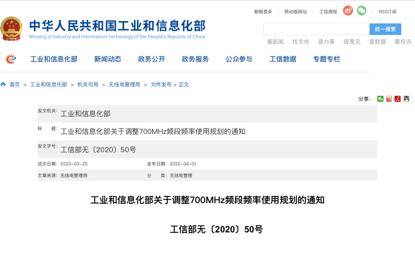Open 工业和信息化部 navigation menu
The image size is (415, 254).
pos(54,59)
